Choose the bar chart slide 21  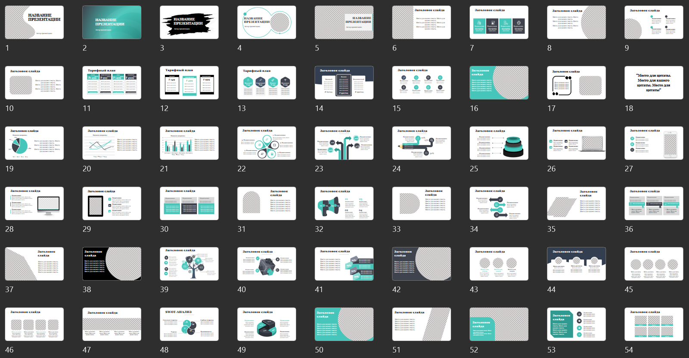point(189,143)
